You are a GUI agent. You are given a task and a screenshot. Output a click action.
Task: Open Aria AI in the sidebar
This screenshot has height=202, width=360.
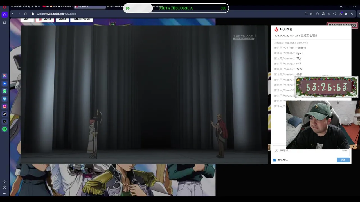(x=4, y=76)
